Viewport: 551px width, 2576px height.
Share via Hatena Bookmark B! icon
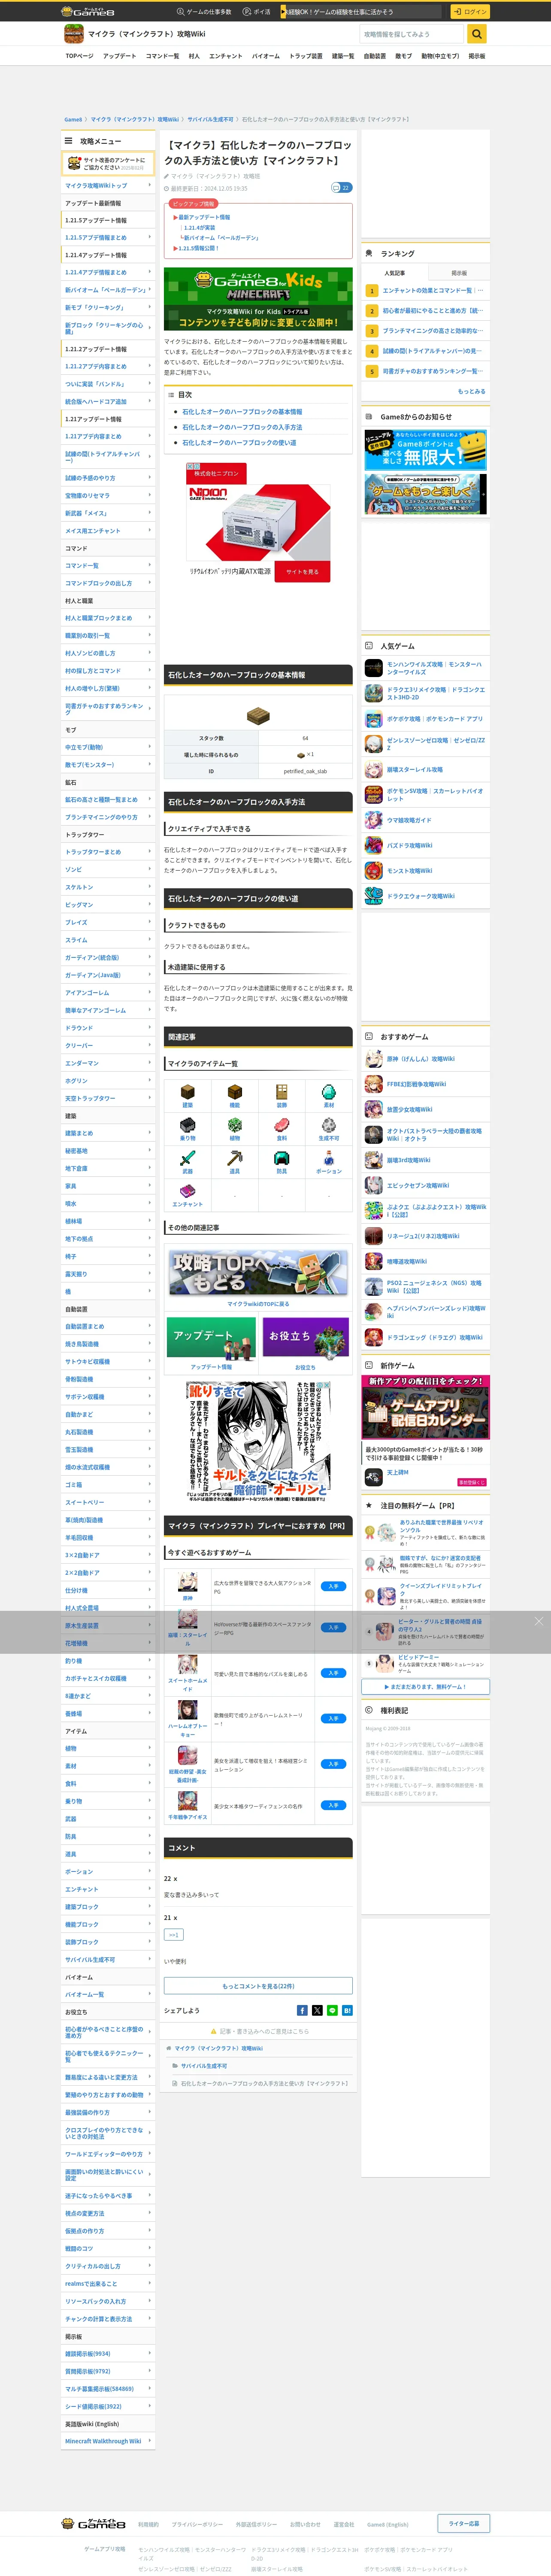347,2010
